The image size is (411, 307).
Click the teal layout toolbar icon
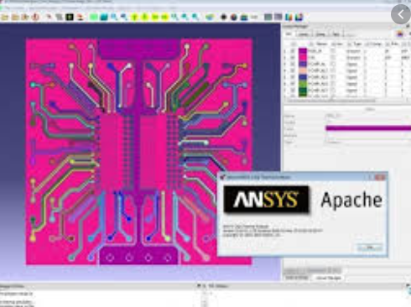pos(104,18)
